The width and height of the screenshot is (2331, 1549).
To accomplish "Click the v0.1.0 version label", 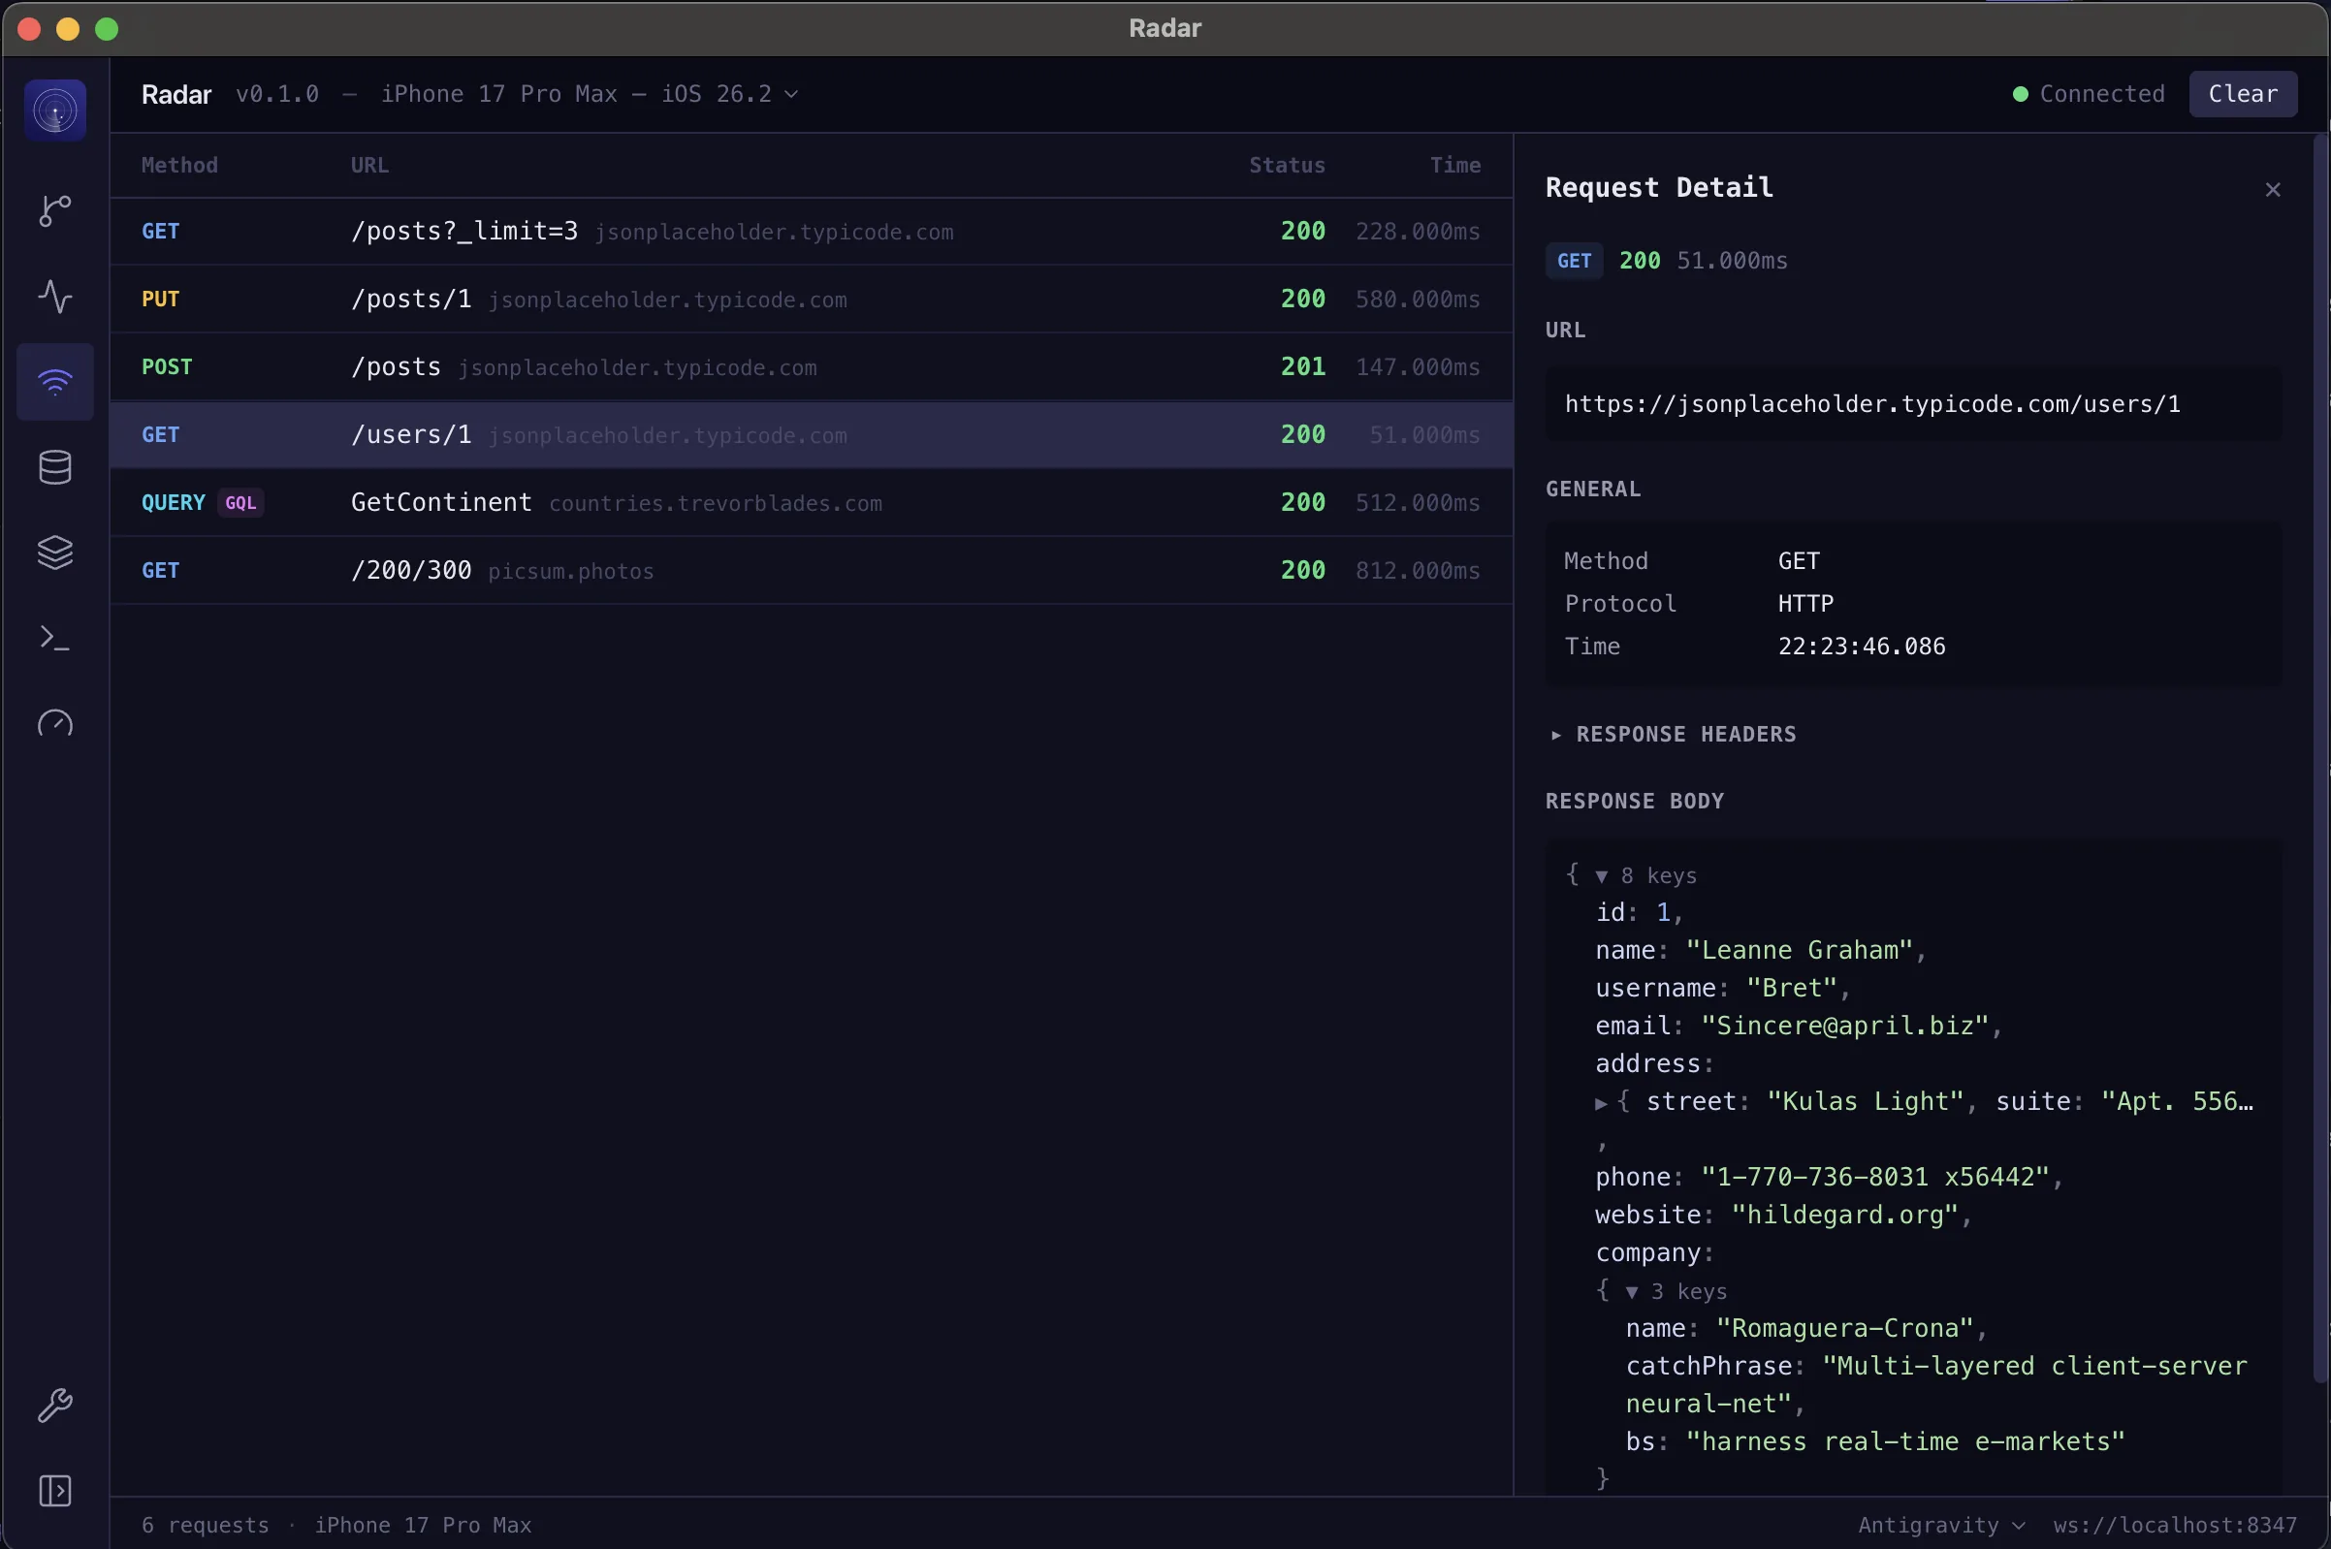I will pos(276,94).
